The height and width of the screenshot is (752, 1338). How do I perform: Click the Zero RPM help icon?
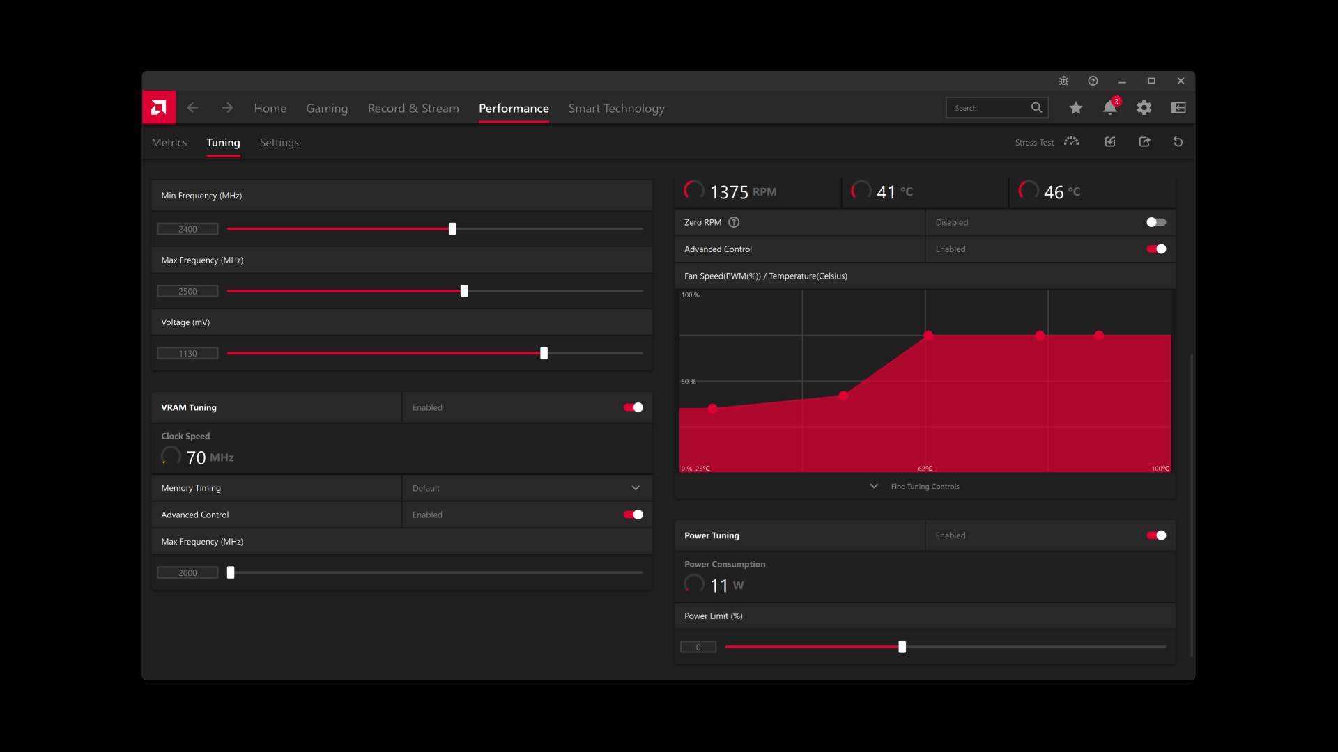[x=734, y=222]
